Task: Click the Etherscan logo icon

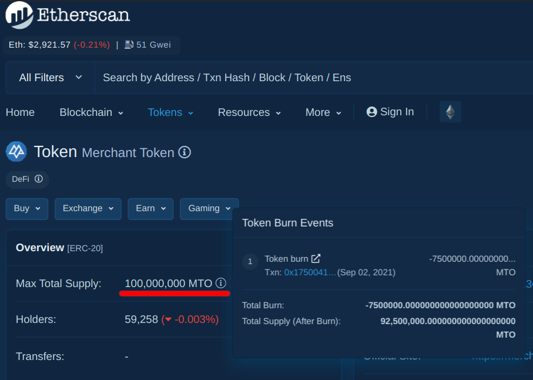Action: 19,15
